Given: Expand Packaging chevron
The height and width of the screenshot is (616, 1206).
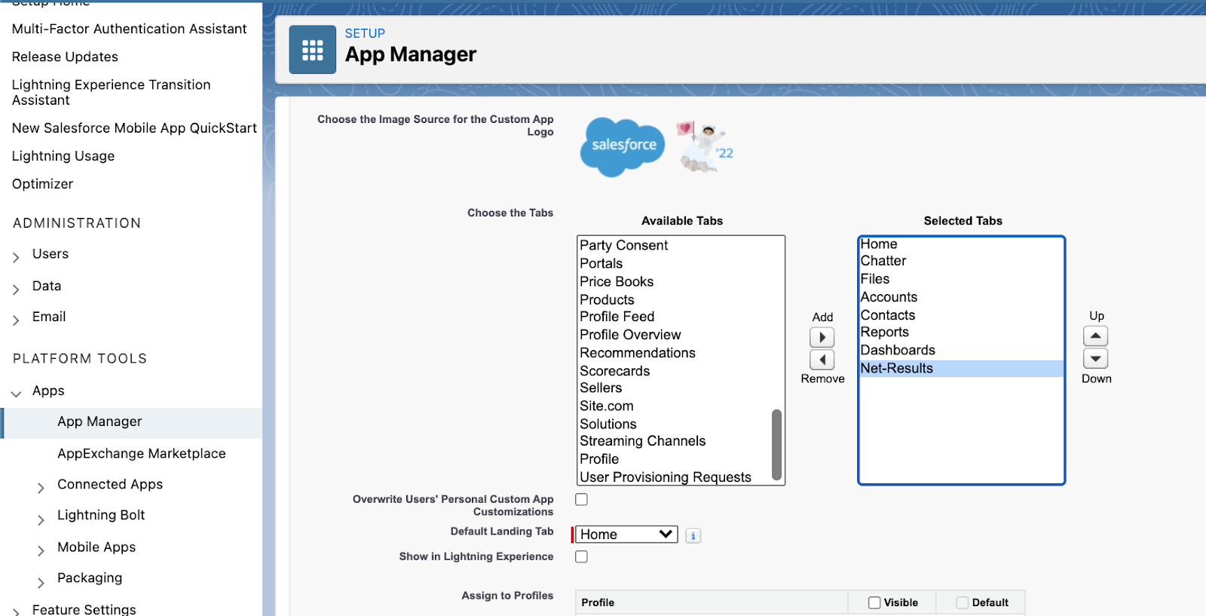Looking at the screenshot, I should point(41,582).
